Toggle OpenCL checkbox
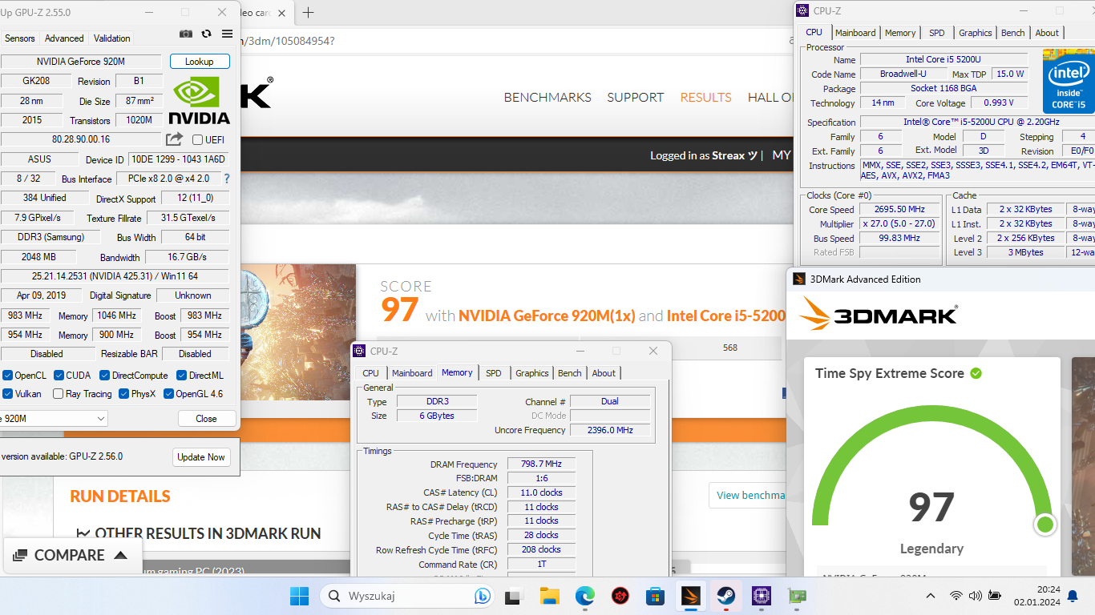1095x615 pixels. coord(7,375)
